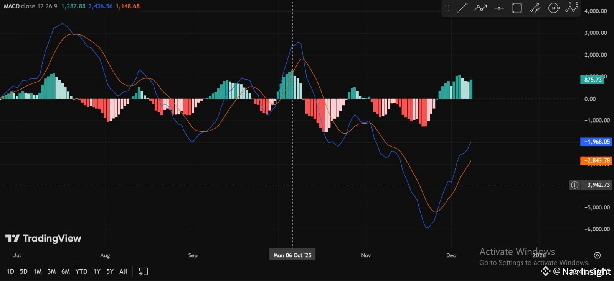Click the crosshair price label -3,942.73
The height and width of the screenshot is (281, 614).
(x=597, y=185)
